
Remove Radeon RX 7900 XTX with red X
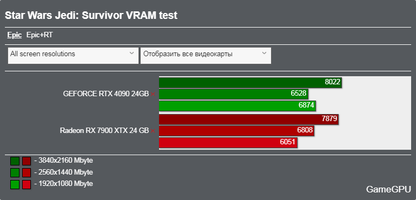coord(153,131)
